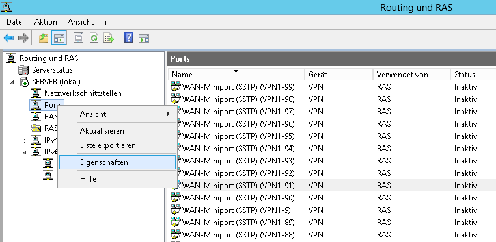Screen dimensions: 496x242
Task: Click the Routing und RAS root tree icon
Action: click(x=11, y=58)
